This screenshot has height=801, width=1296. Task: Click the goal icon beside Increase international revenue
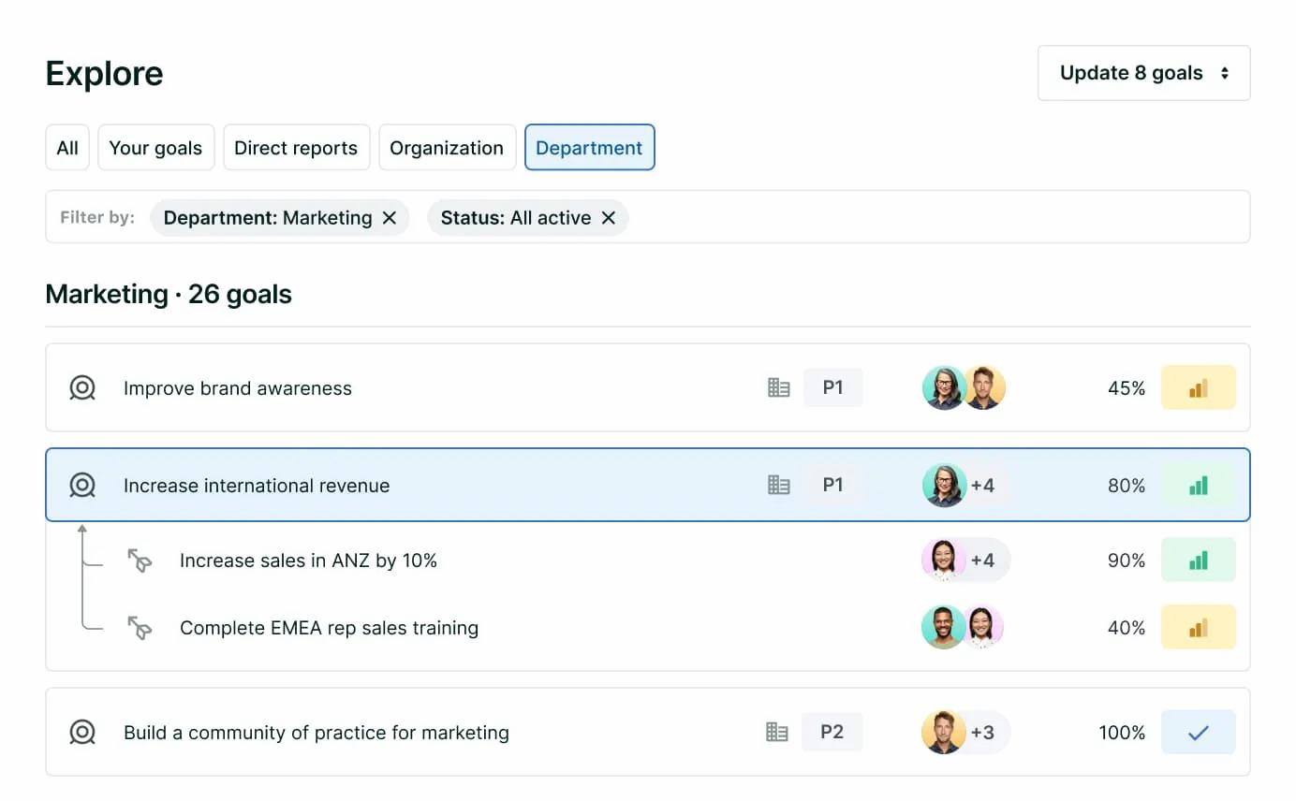81,486
